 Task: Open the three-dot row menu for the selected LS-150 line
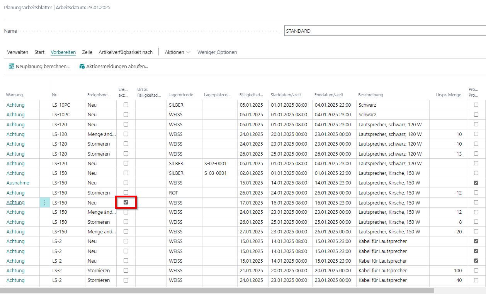pyautogui.click(x=45, y=203)
